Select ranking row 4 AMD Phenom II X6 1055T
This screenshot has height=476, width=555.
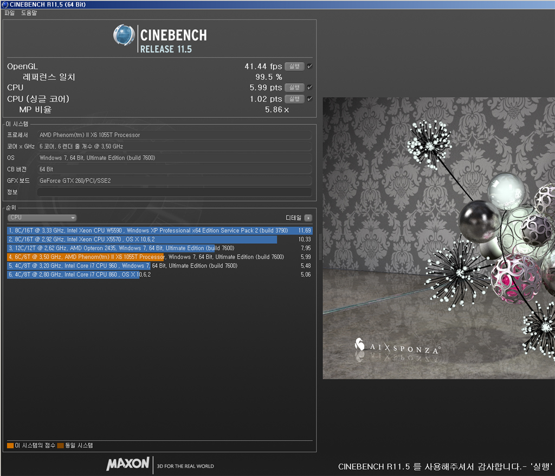pos(160,257)
